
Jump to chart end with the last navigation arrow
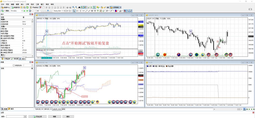pos(254,109)
